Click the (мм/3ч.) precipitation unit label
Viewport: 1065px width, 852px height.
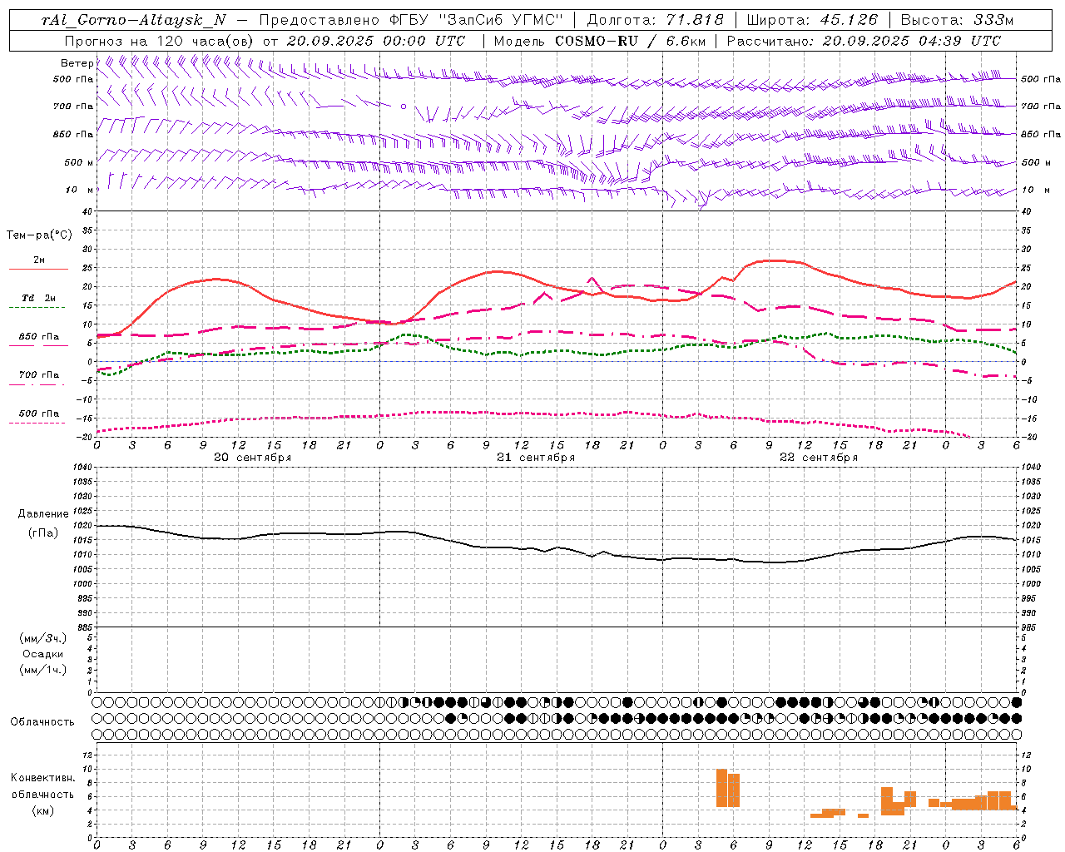43,638
